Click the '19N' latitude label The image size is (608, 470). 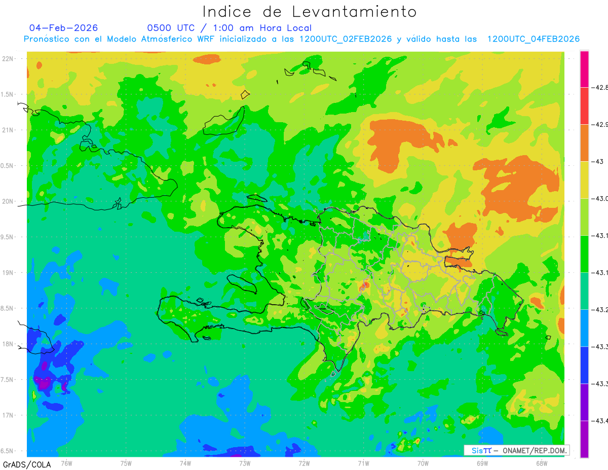pos(8,273)
